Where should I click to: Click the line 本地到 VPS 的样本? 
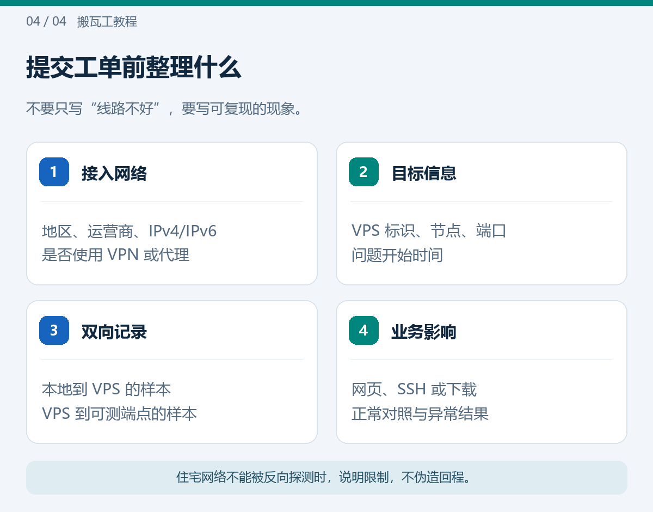[x=107, y=389]
